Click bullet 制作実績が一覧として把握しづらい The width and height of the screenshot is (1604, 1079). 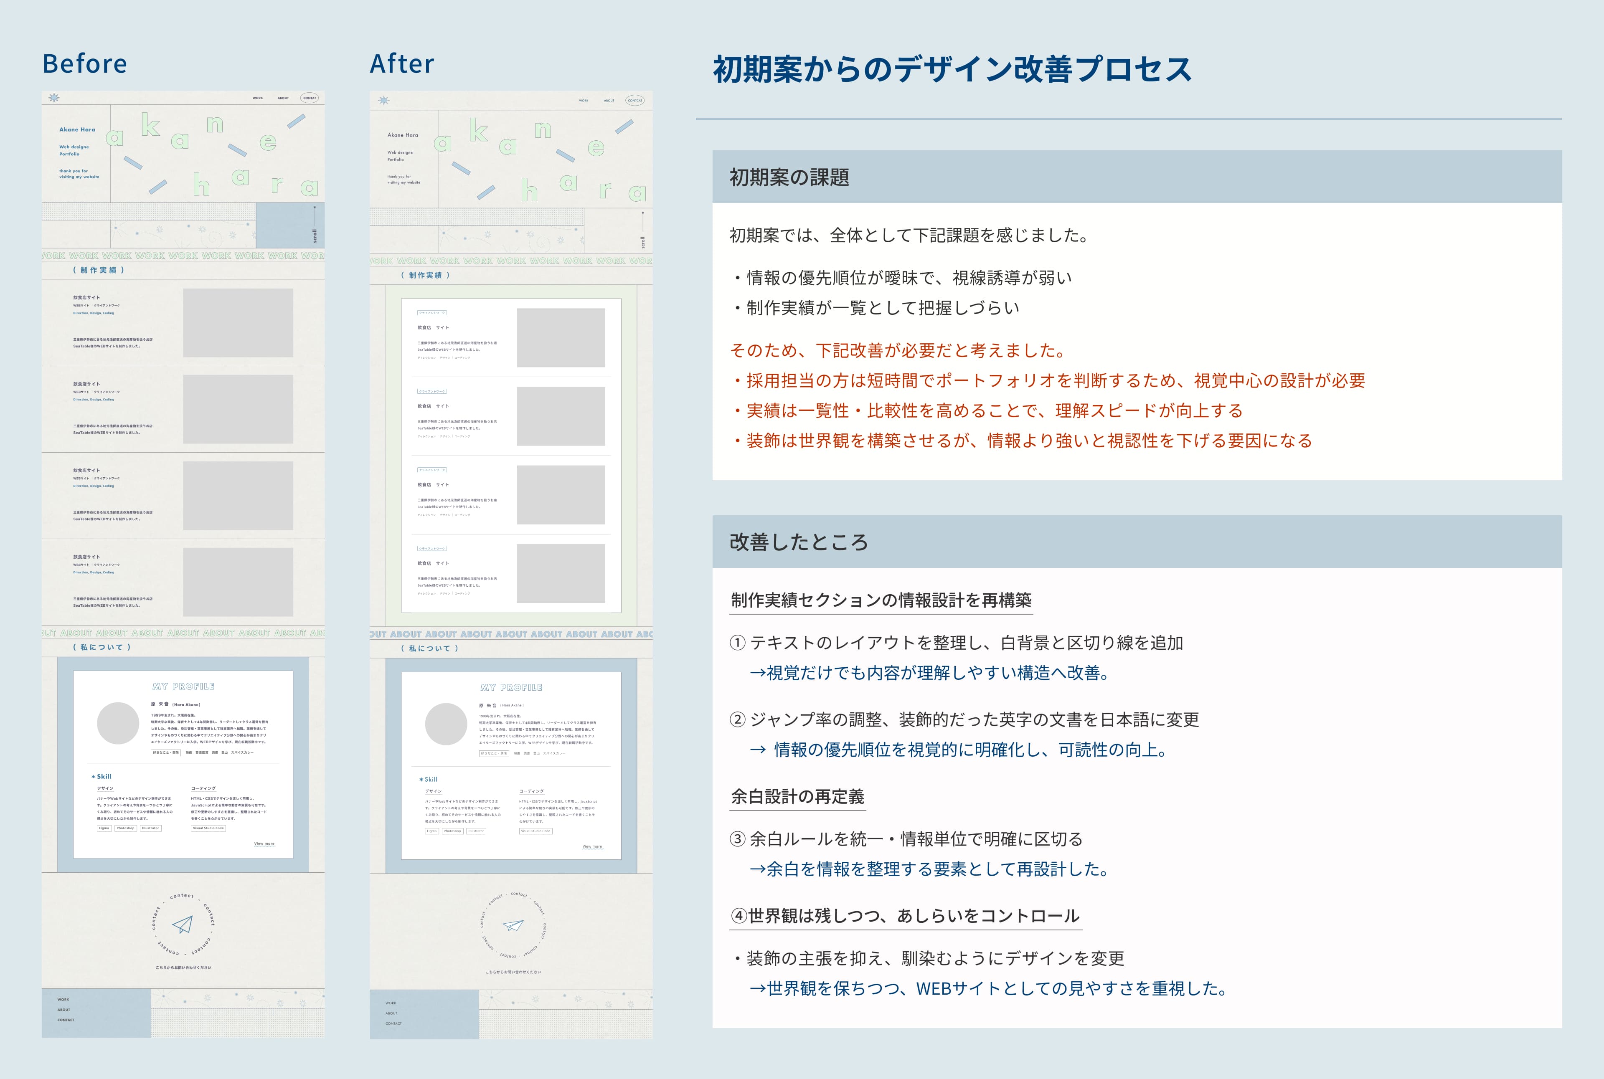coord(875,308)
